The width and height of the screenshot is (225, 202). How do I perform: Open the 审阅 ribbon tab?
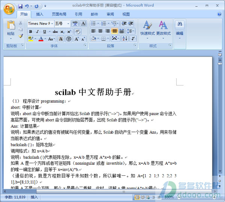pyautogui.click(x=110, y=14)
